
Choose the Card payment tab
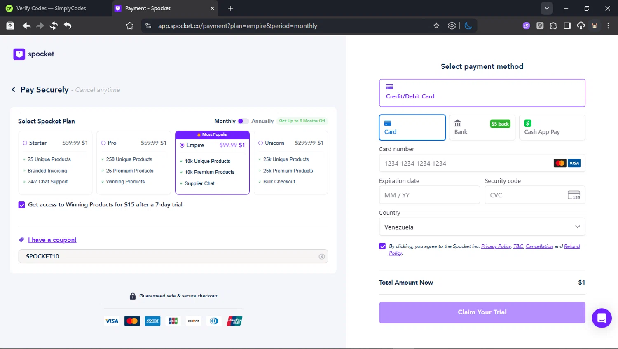pos(412,127)
